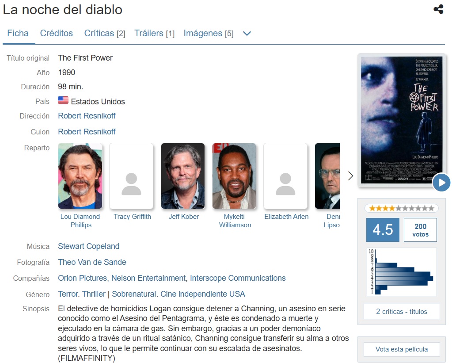
Task: Click the partially visible sixth cast photo
Action: pos(327,176)
